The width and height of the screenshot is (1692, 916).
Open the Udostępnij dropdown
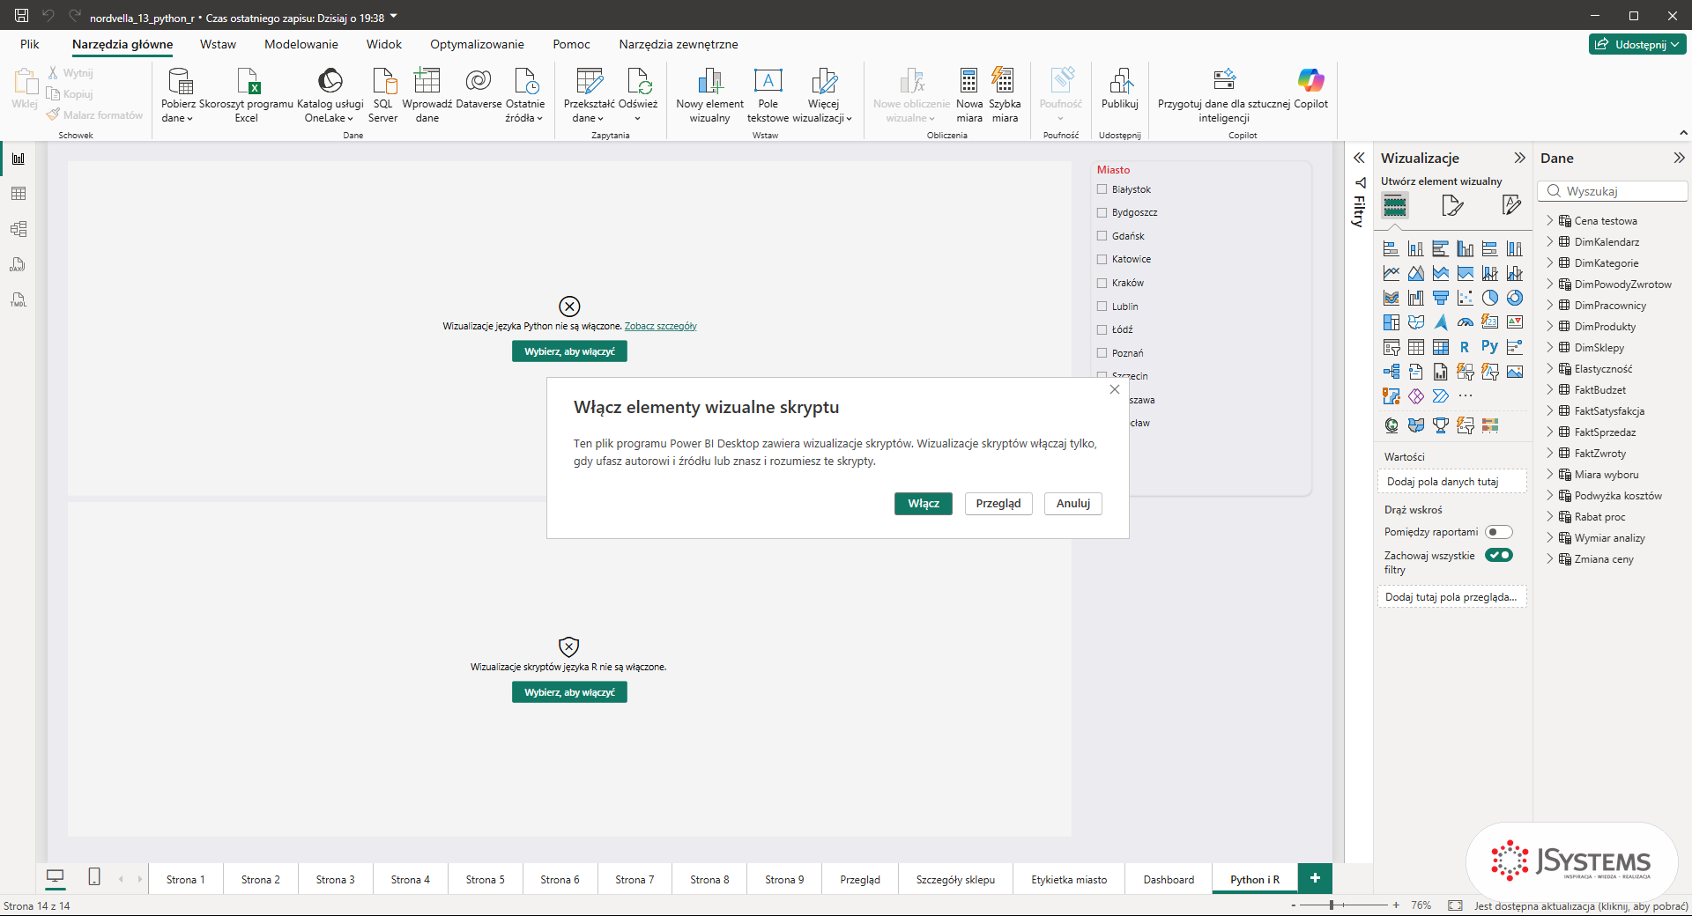[1637, 44]
